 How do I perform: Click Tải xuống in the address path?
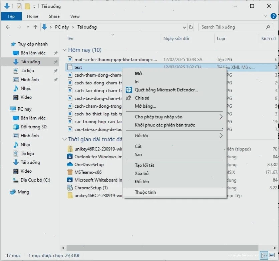87,27
